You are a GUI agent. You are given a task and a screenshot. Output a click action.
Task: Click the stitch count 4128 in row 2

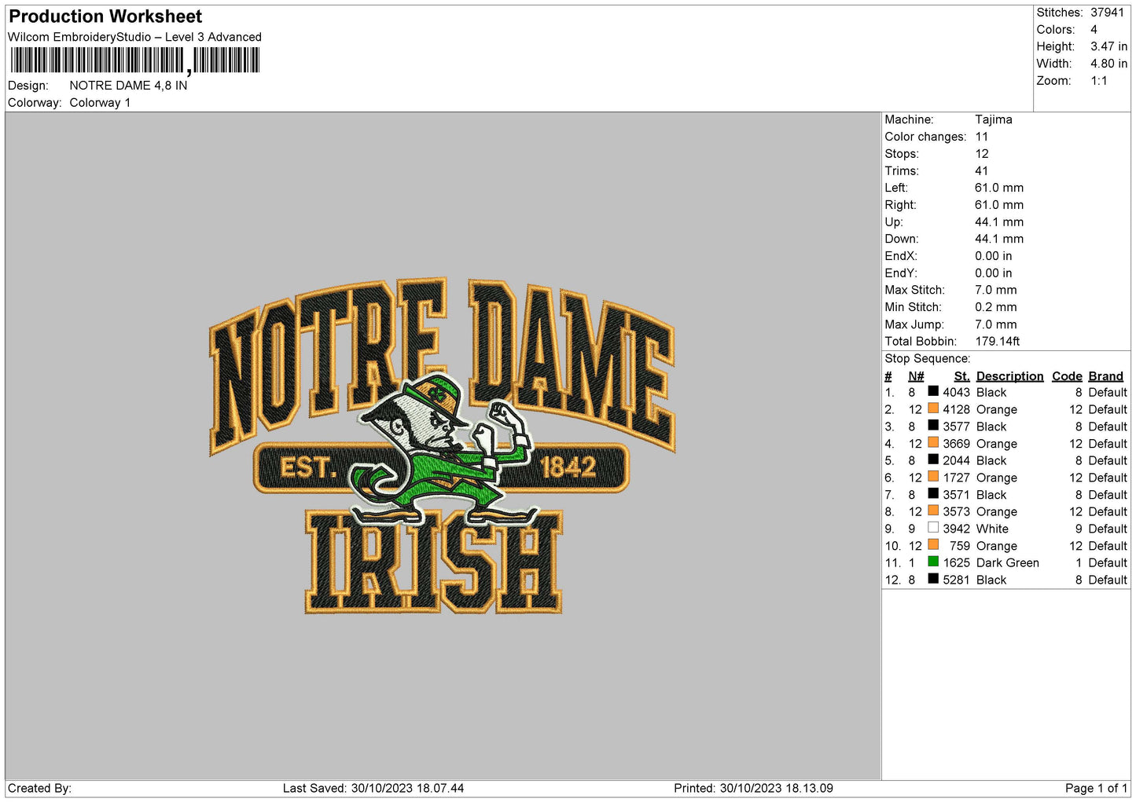pos(957,409)
